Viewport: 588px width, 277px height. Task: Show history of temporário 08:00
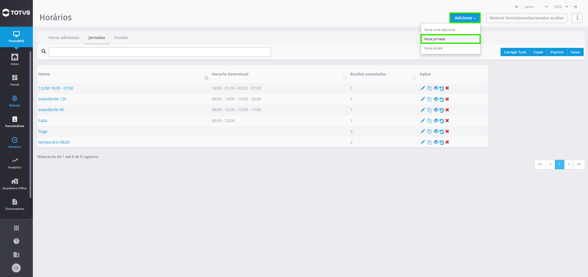click(x=442, y=142)
